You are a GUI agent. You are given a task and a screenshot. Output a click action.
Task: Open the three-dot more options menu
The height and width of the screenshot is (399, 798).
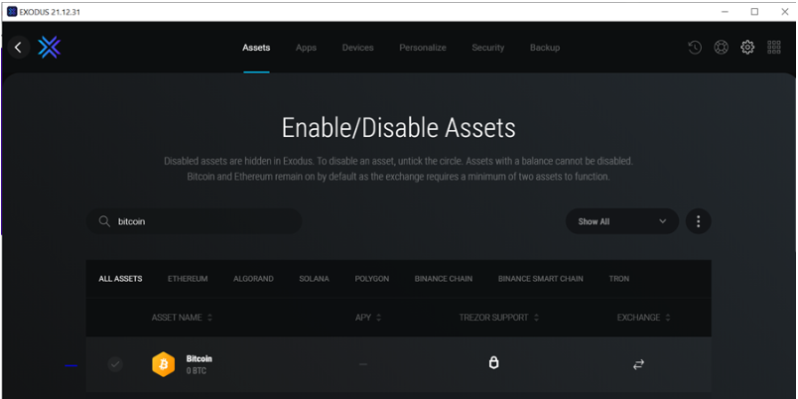699,221
